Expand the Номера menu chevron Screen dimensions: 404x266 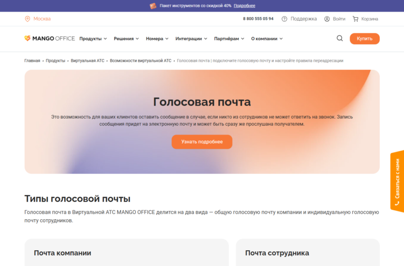point(167,38)
